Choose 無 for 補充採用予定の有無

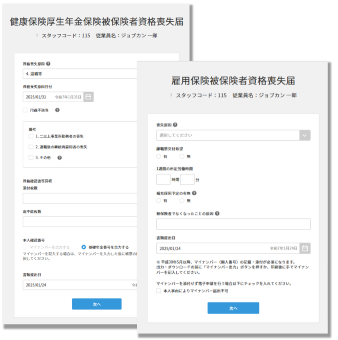[x=182, y=201]
